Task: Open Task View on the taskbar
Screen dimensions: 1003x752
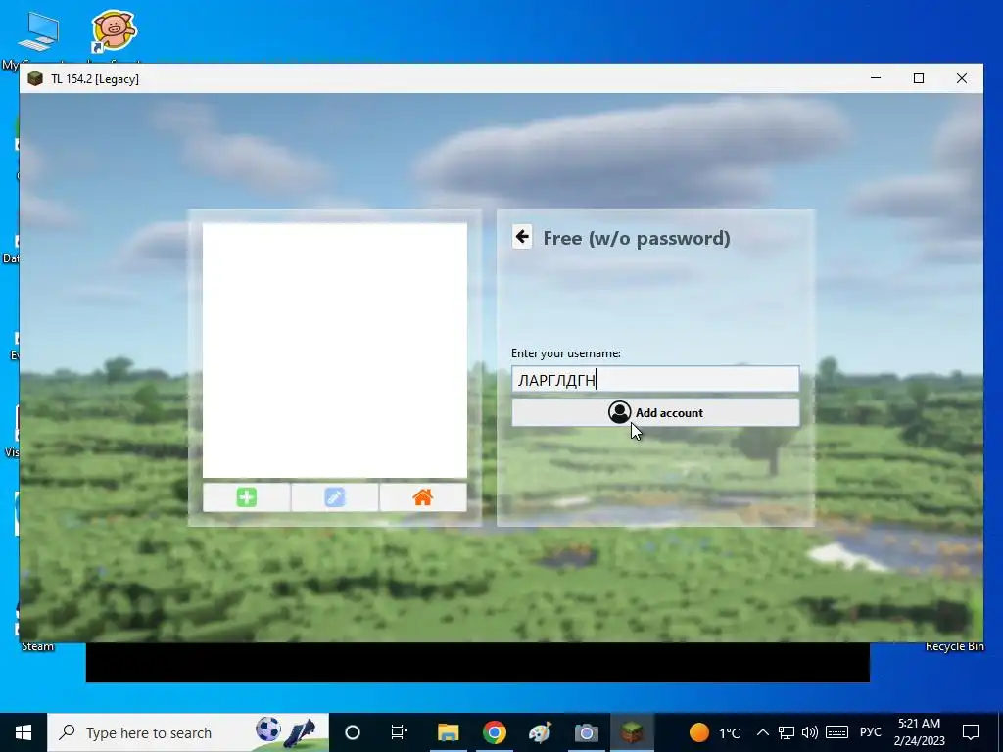Action: pyautogui.click(x=400, y=732)
